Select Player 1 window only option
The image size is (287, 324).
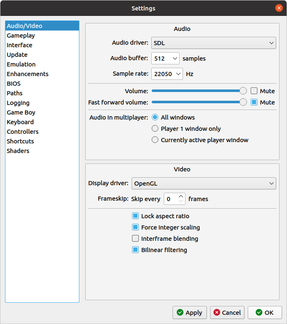click(x=155, y=129)
